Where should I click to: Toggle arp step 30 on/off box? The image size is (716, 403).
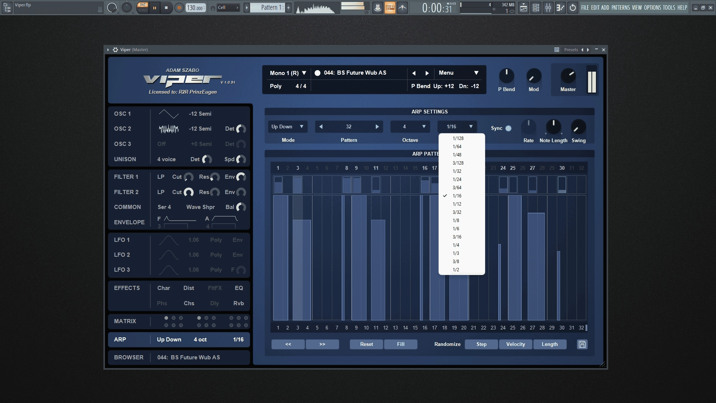pos(562,185)
